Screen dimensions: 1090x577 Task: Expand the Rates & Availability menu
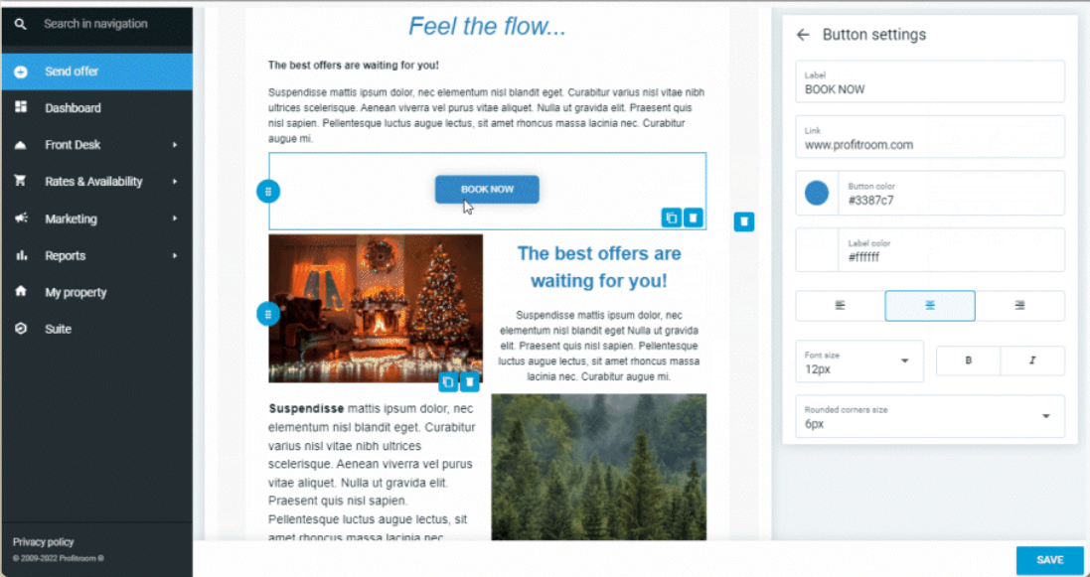point(97,182)
